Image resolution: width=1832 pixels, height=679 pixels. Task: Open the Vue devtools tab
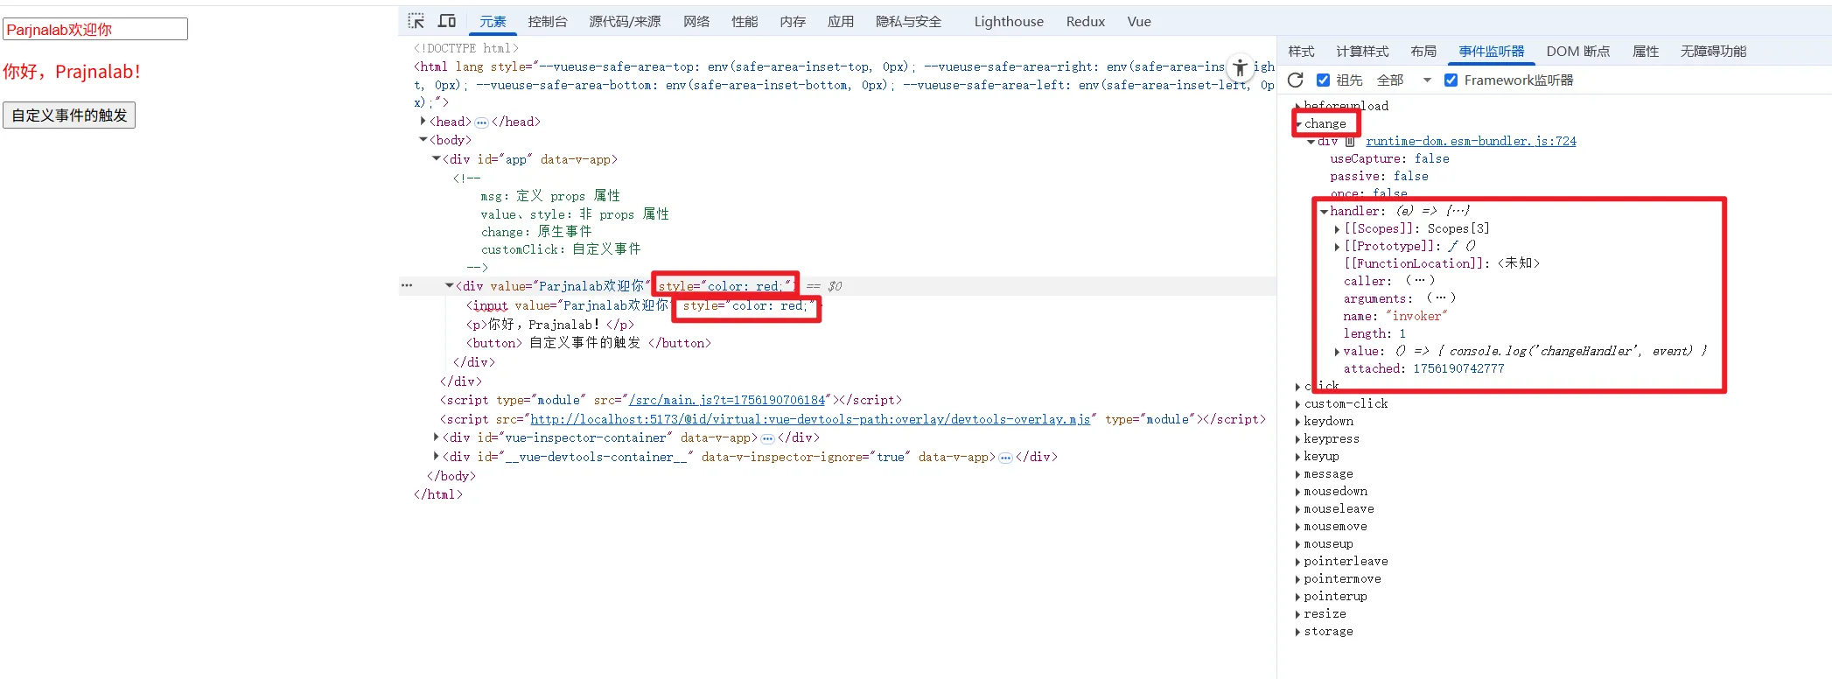1139,22
